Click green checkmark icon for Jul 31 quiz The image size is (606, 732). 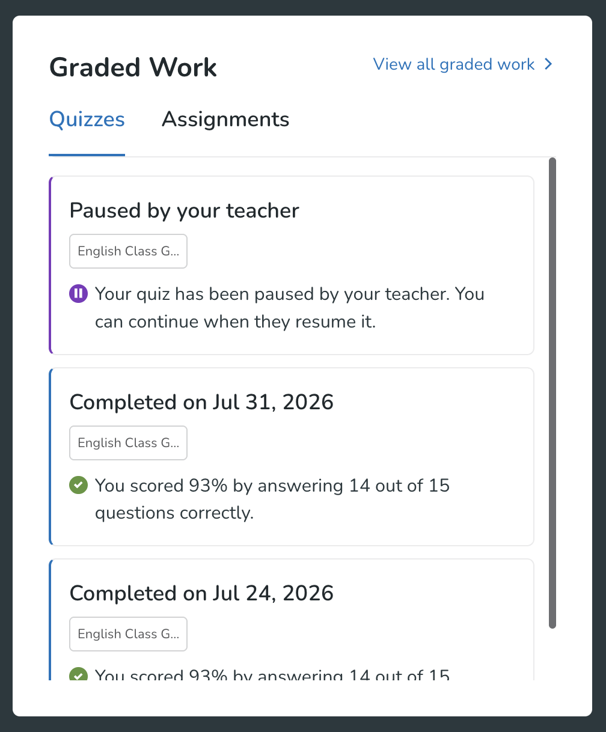coord(78,485)
